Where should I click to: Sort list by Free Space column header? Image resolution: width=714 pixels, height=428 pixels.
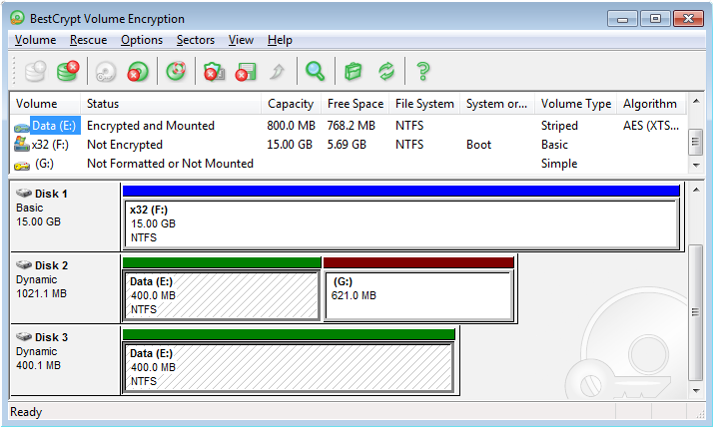(355, 104)
